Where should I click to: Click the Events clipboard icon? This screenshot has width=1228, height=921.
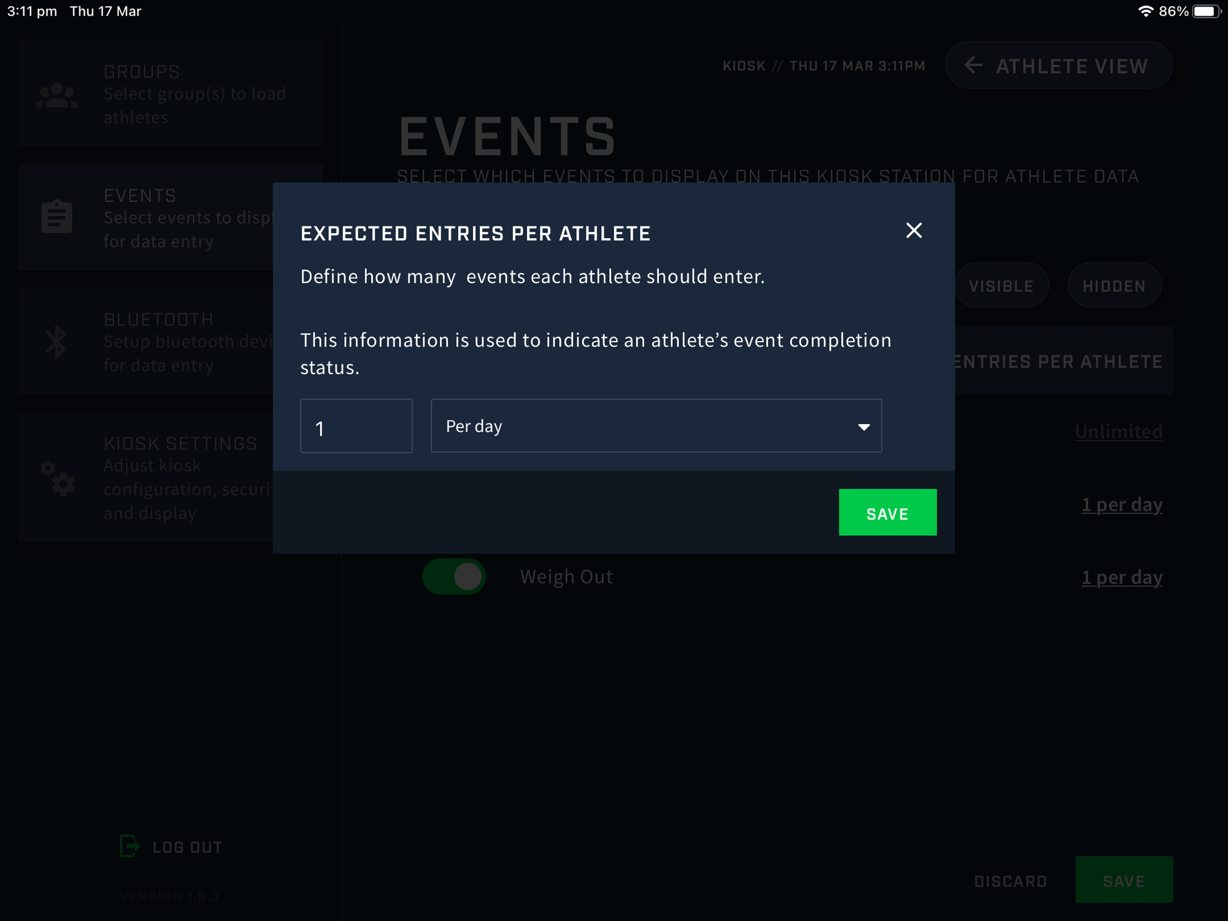click(57, 216)
